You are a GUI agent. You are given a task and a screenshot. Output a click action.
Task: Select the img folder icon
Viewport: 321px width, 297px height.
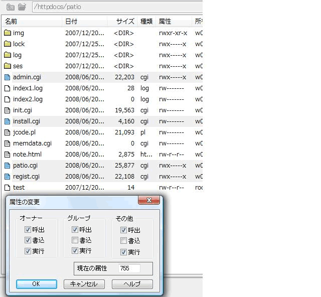point(8,33)
